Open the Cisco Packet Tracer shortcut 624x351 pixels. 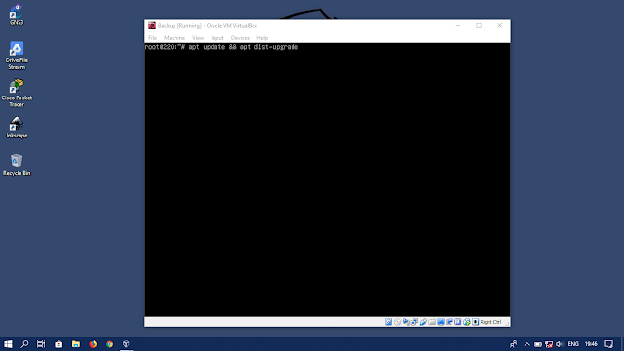(17, 94)
